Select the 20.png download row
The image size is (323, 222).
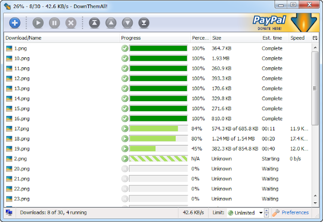[x=157, y=169]
